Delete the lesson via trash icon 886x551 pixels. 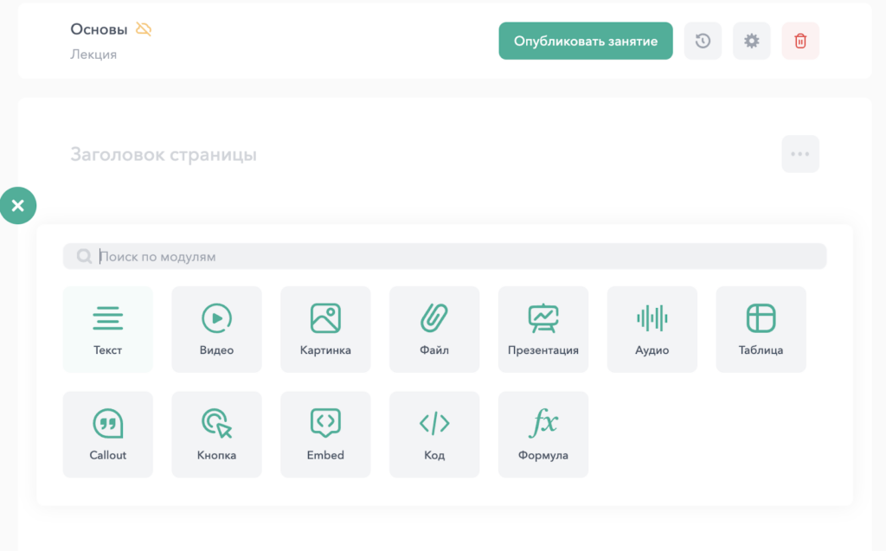[800, 41]
